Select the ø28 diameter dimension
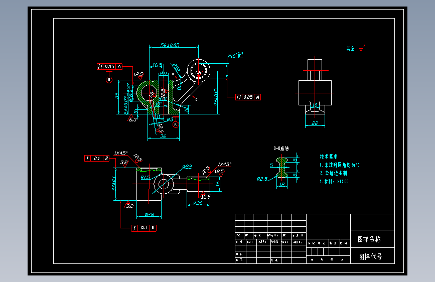The height and width of the screenshot is (282, 435). click(x=149, y=214)
